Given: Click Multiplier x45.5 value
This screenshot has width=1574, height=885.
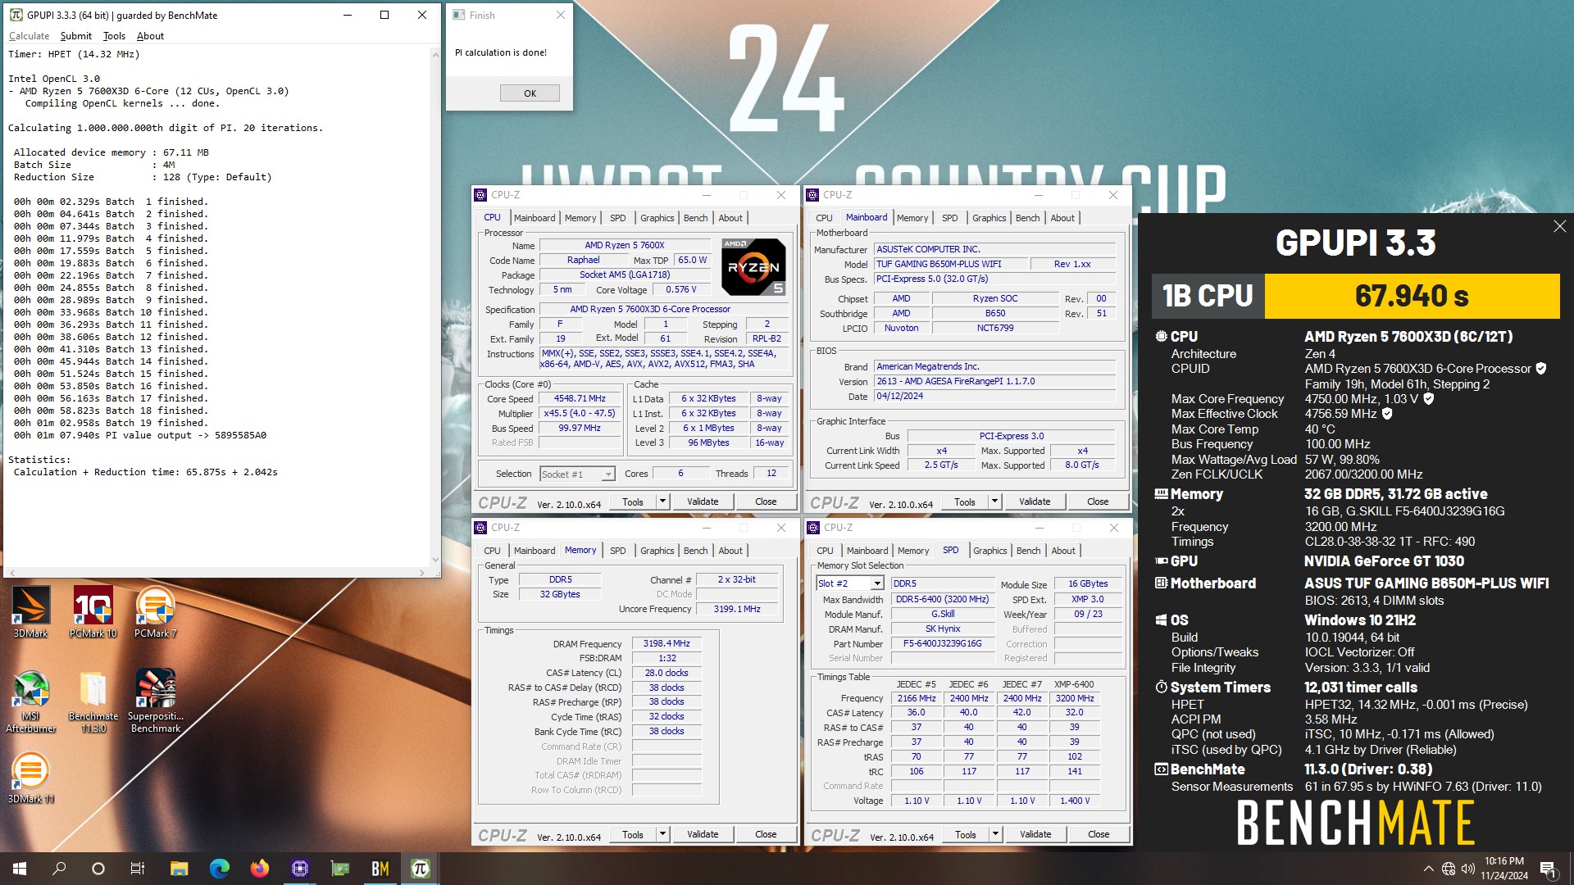Looking at the screenshot, I should tap(580, 414).
